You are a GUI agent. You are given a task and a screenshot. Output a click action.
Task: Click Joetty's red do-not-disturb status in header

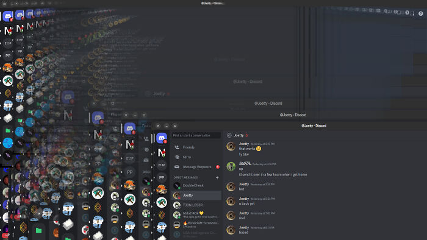coord(246,135)
